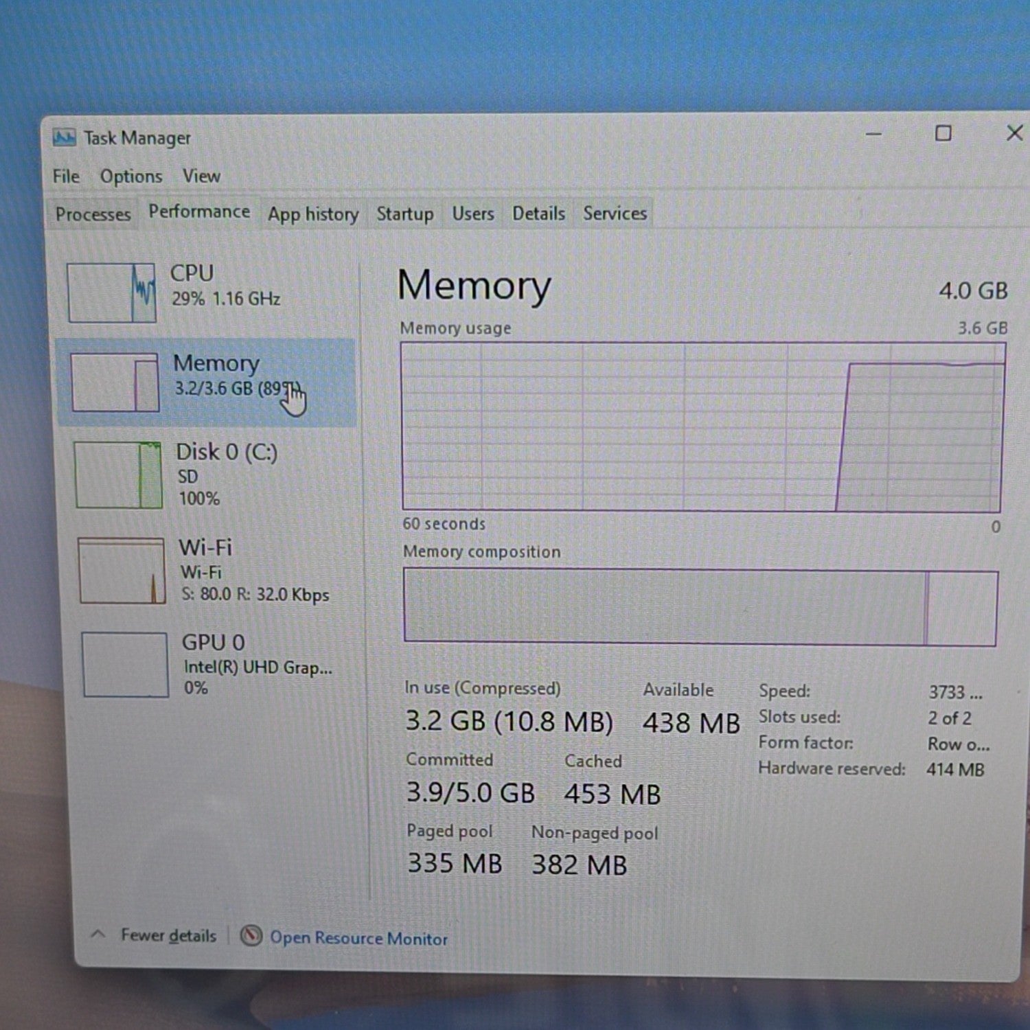Open the View menu

tap(201, 176)
